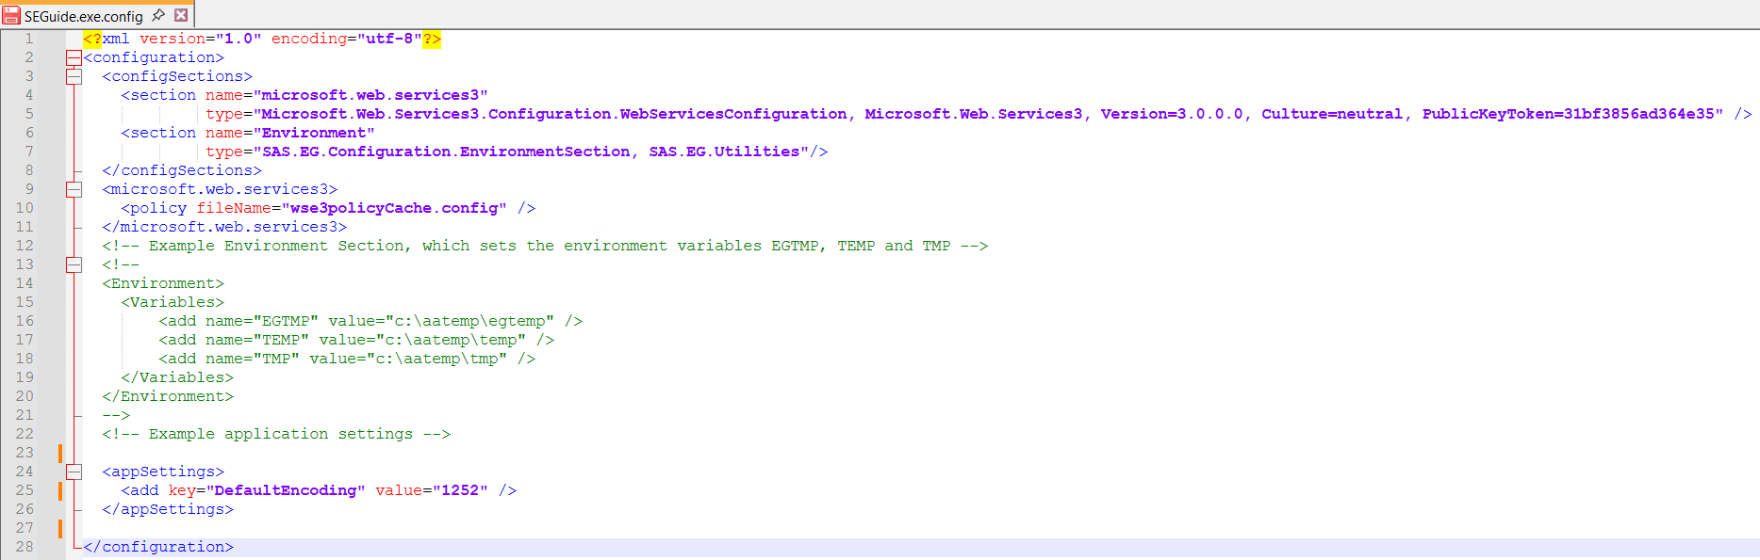Click the '</configuration>' closing tag

click(x=158, y=547)
